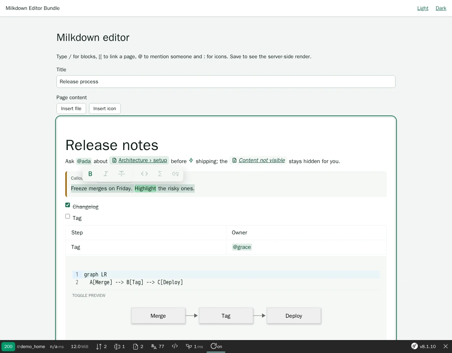This screenshot has height=353, width=452.
Task: Open the 'Content not visible' page link
Action: pos(258,160)
